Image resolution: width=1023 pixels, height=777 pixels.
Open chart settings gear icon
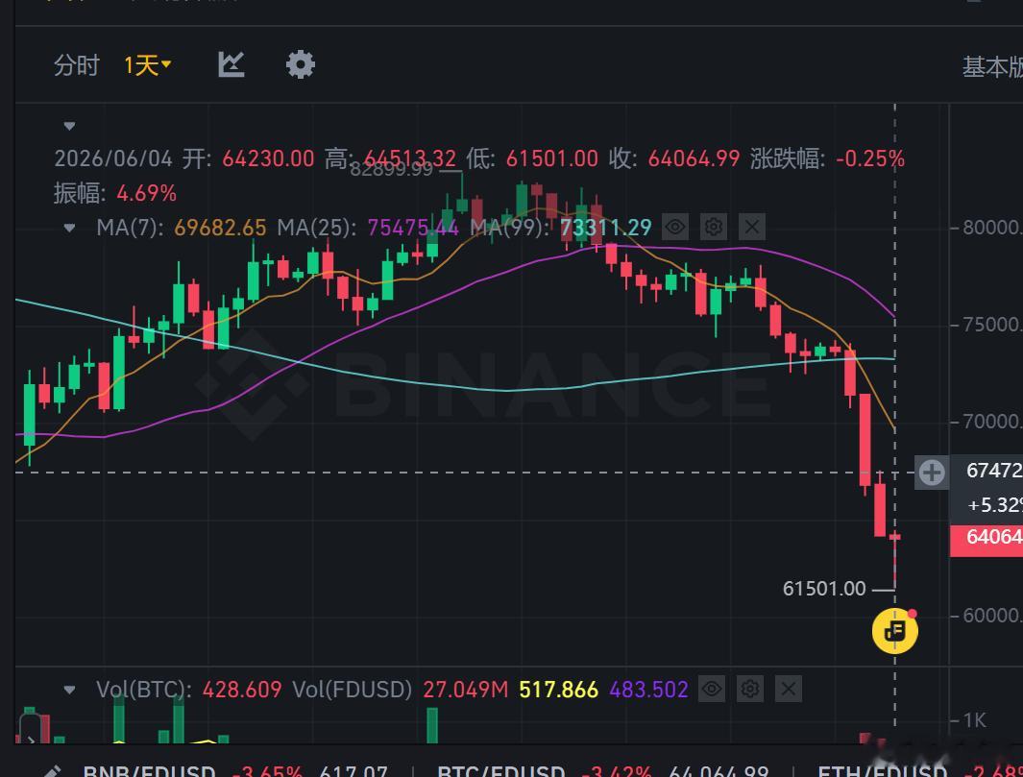[300, 64]
